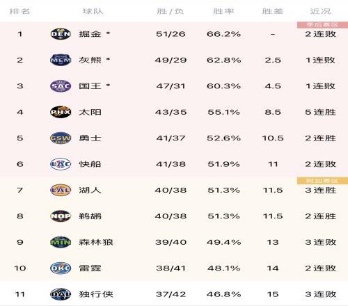Sort by the 排名 column header
The width and height of the screenshot is (348, 306).
[19, 11]
